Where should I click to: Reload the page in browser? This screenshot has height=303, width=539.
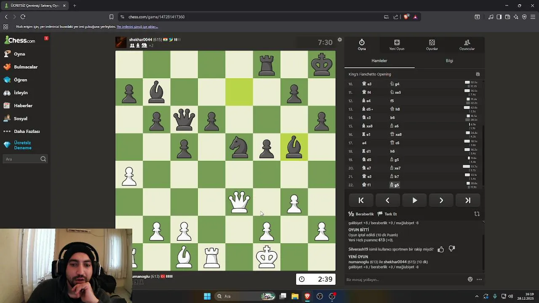[23, 17]
